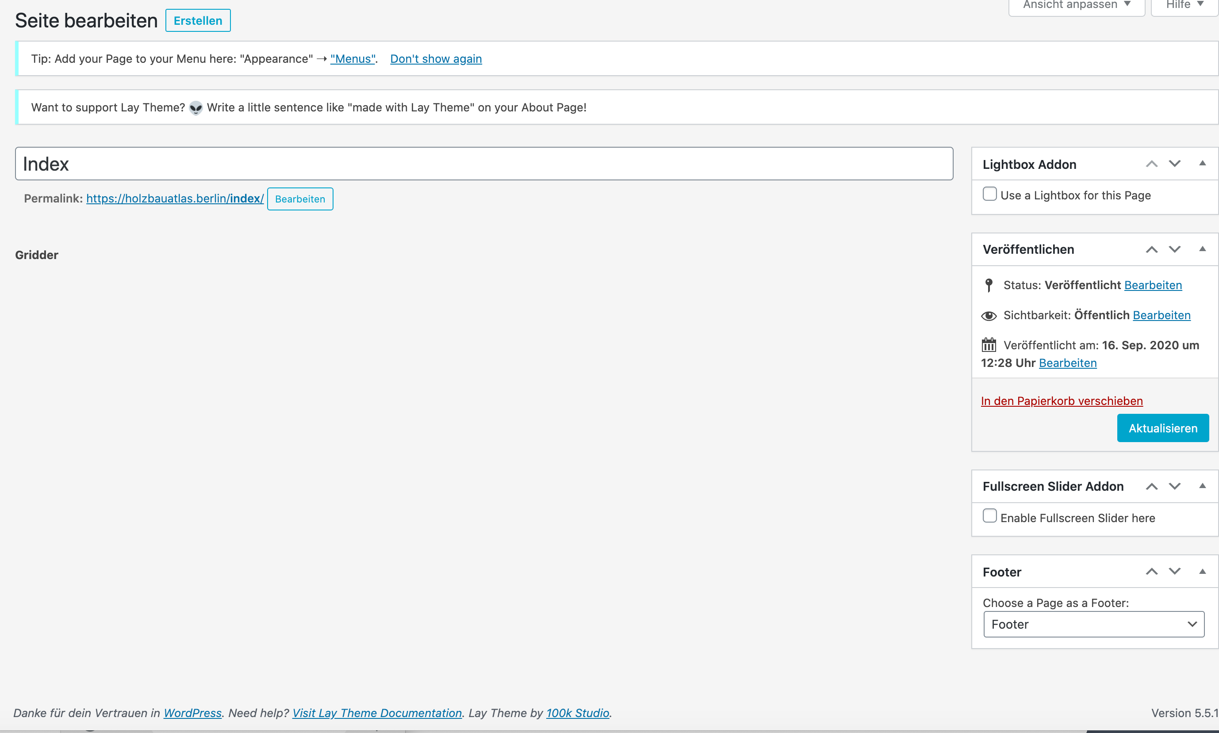Collapse the Veröffentlichen panel triangle
This screenshot has height=733, width=1219.
(x=1202, y=249)
